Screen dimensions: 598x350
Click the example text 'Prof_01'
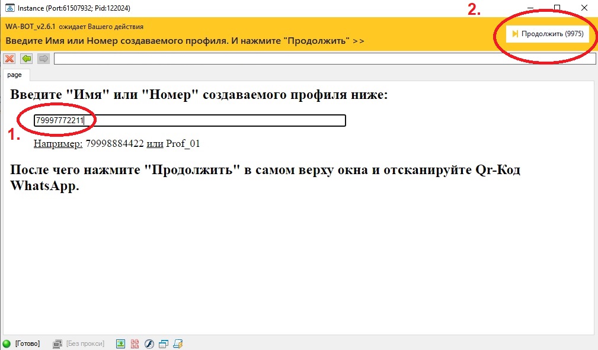(183, 144)
